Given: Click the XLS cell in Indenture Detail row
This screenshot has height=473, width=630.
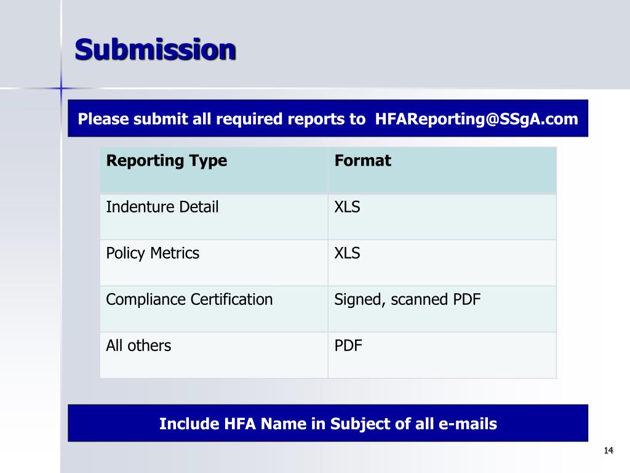Looking at the screenshot, I should click(442, 217).
